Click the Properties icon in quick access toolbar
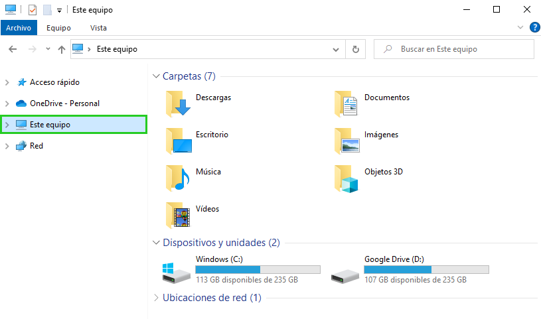541x319 pixels. [33, 10]
